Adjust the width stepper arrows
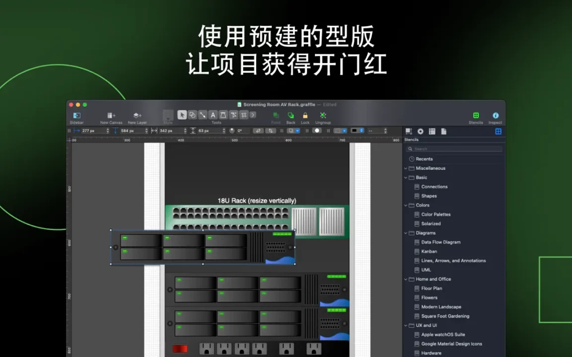 tap(185, 131)
